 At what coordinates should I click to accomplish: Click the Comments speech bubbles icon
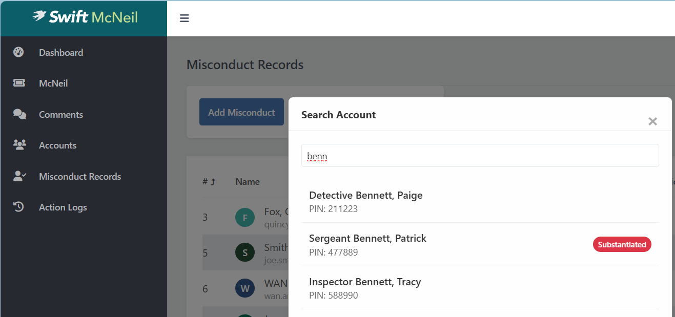point(19,114)
